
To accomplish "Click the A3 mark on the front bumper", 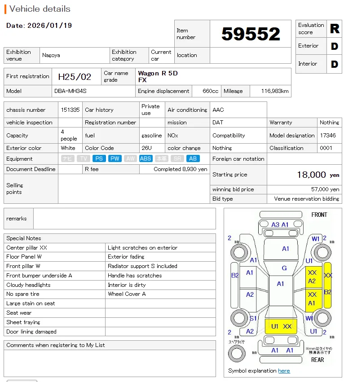I will coord(275,224).
